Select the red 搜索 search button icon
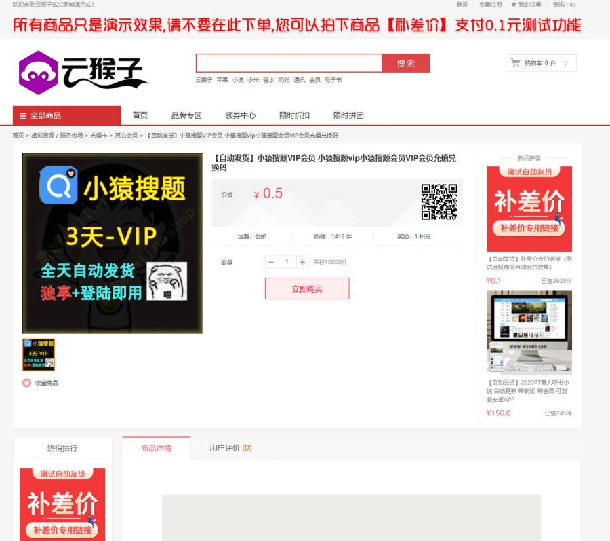Screen dimensions: 610x541 click(x=405, y=62)
